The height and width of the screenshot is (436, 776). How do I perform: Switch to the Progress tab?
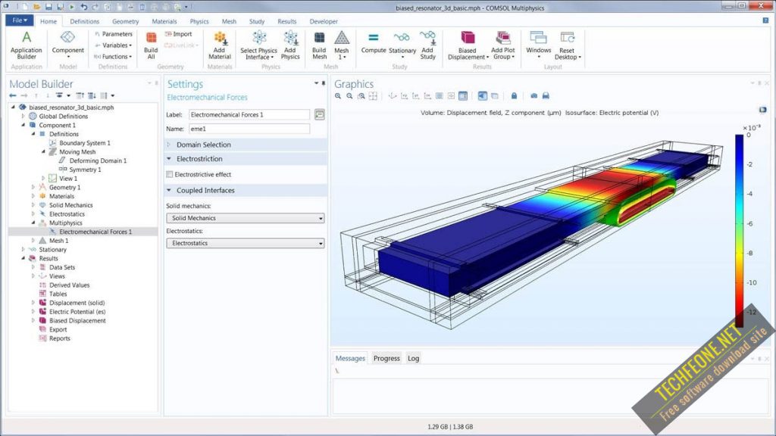tap(386, 358)
